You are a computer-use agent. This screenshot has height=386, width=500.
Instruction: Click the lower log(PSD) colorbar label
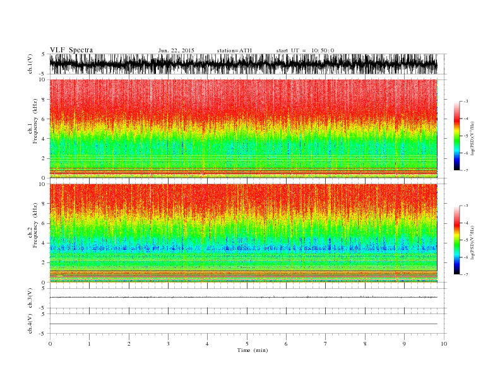point(473,242)
